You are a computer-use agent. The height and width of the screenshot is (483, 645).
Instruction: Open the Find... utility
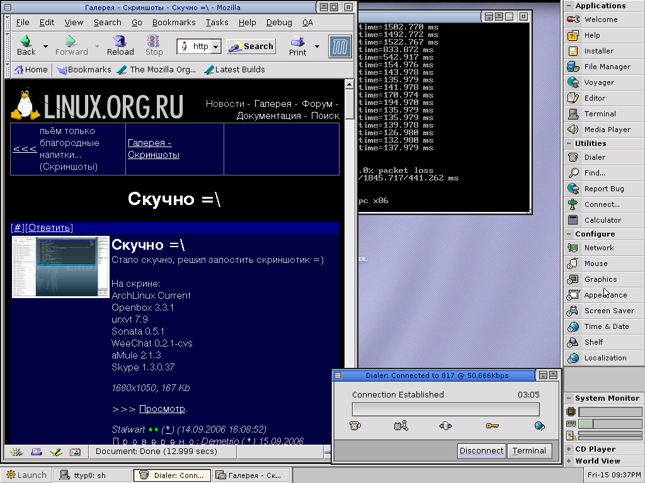tap(603, 173)
